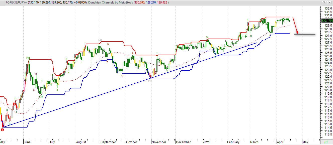The height and width of the screenshot is (145, 333).
Task: Select the Elliott wave (4) label near the November low
Action: pos(150,81)
